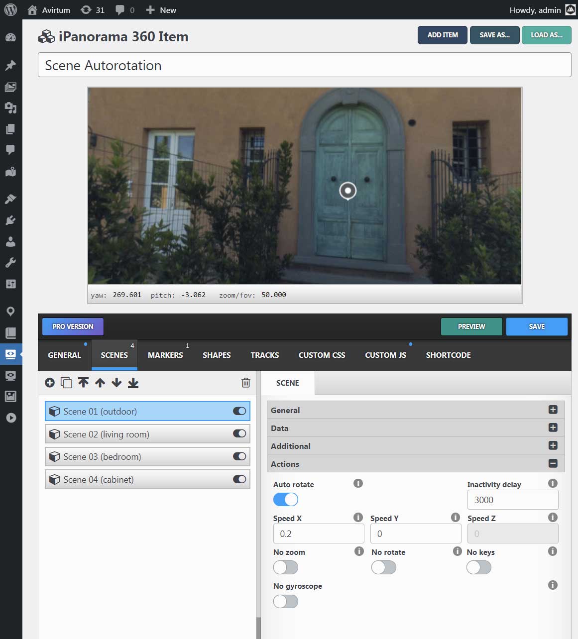This screenshot has height=639, width=578.
Task: Click the PRO VERSION button
Action: 73,326
